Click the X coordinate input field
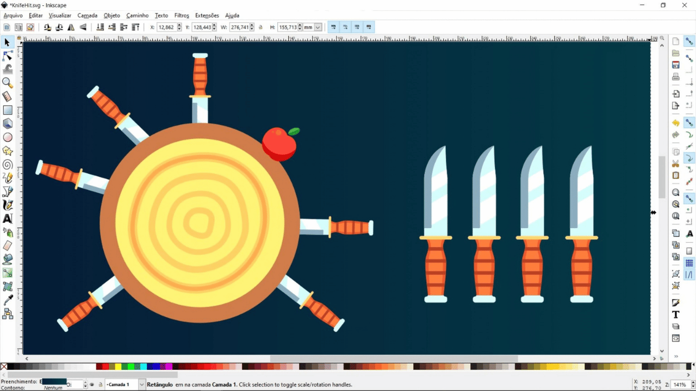Viewport: 696px width, 391px height. [166, 27]
